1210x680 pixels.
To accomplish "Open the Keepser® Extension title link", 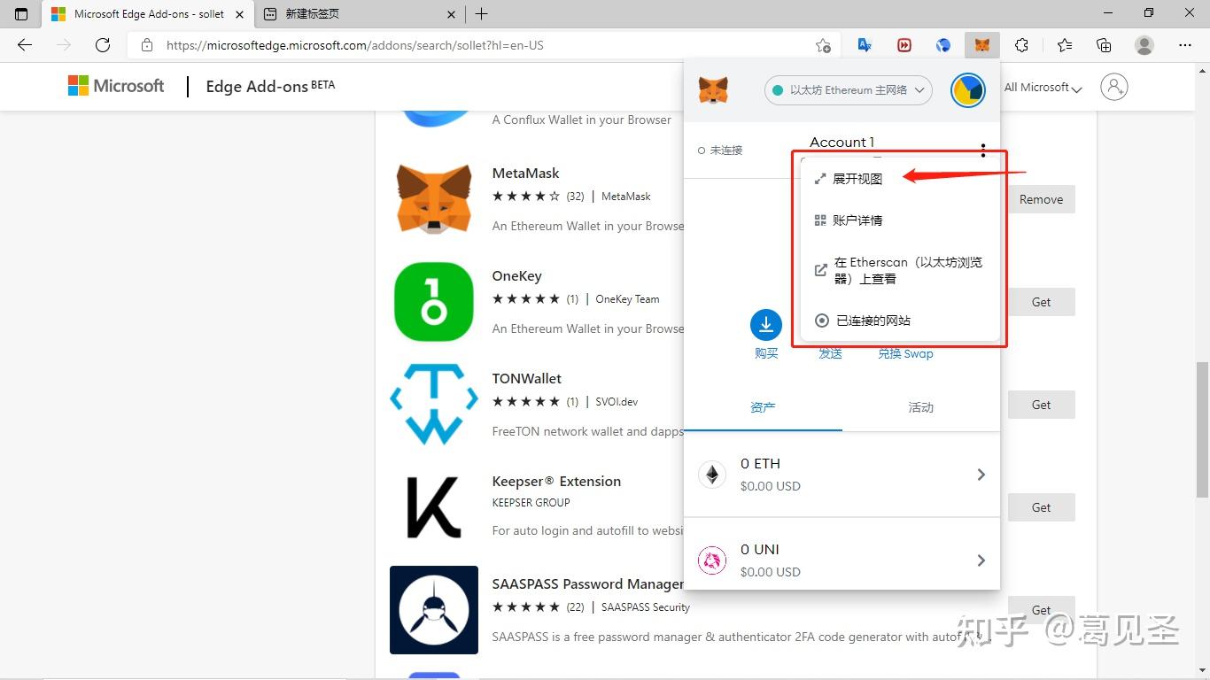I will [556, 482].
